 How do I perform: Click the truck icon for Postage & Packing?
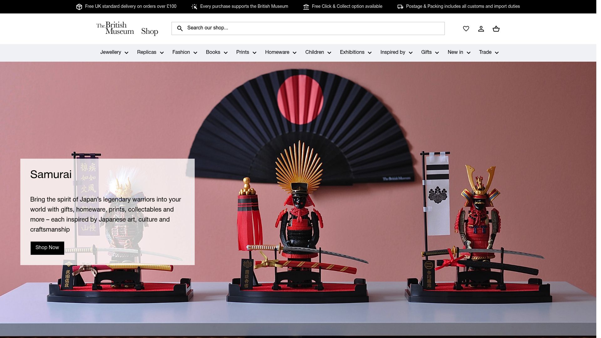click(400, 7)
